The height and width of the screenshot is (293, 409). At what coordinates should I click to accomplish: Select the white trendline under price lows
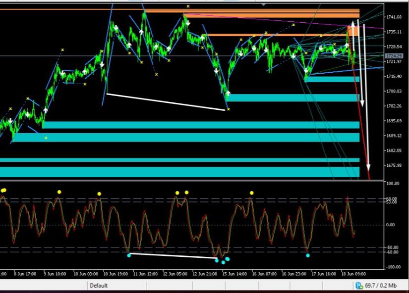click(166, 102)
